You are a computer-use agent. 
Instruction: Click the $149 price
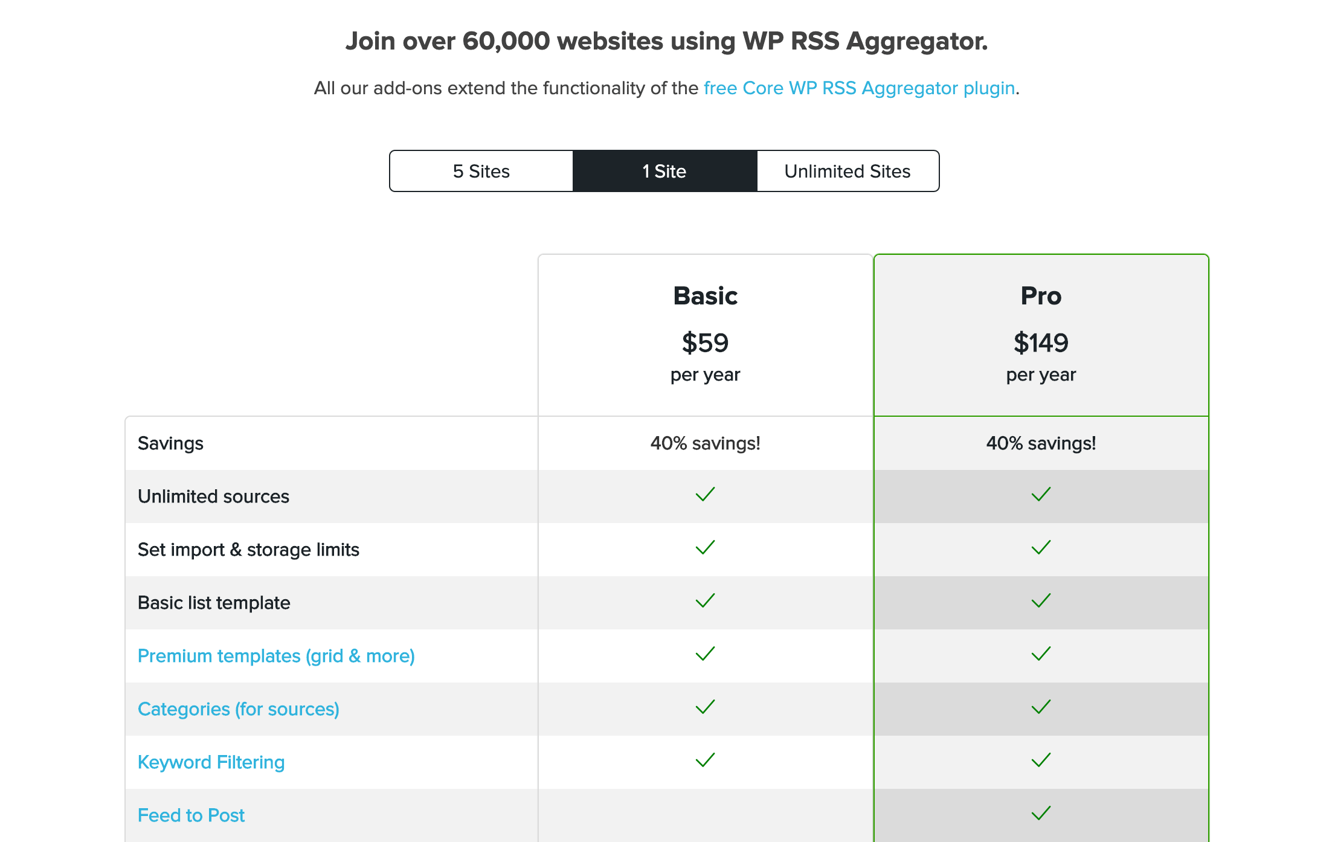[x=1041, y=343]
